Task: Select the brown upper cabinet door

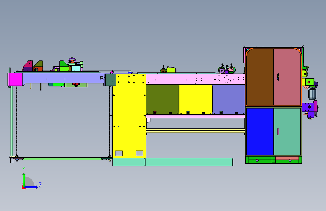Action: point(260,77)
